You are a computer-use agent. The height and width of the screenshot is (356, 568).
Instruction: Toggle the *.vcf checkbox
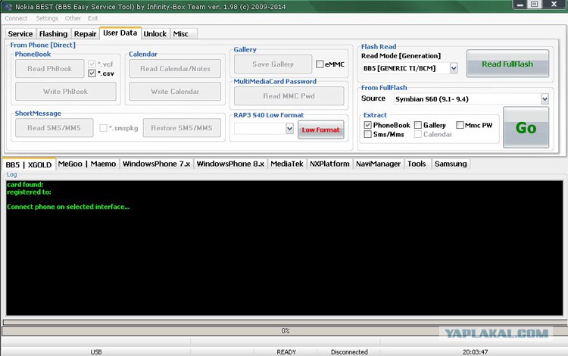click(92, 64)
